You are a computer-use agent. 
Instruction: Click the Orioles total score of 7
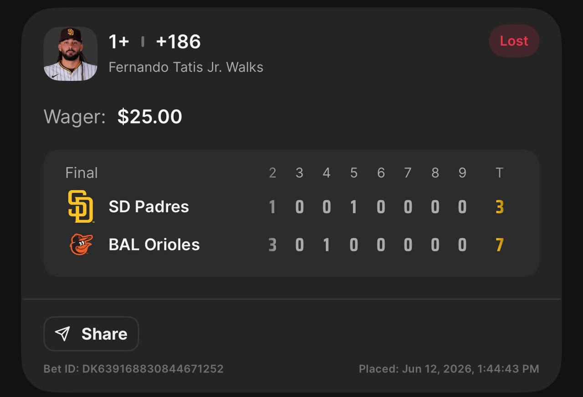(500, 245)
